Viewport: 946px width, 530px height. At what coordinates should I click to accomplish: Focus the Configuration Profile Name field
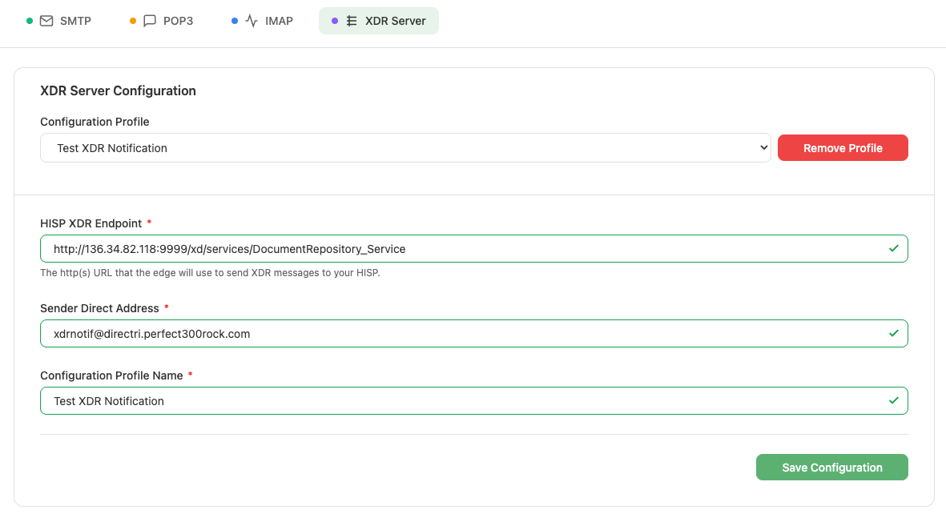point(473,401)
